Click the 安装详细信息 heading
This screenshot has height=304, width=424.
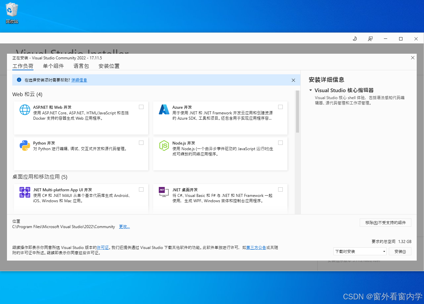coord(327,80)
